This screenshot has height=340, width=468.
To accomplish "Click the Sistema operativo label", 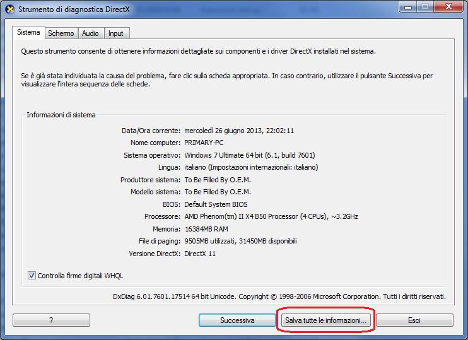I will click(x=152, y=155).
